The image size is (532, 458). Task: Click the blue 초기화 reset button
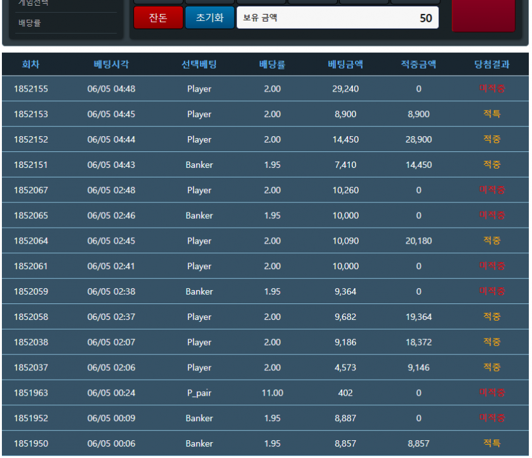click(210, 18)
